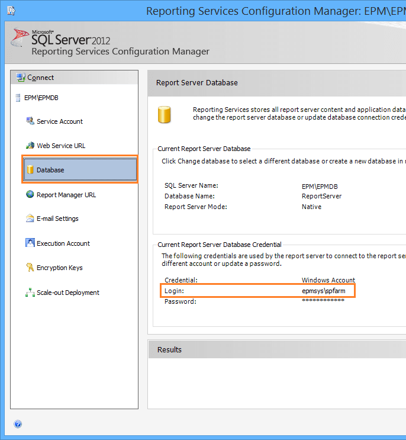Image resolution: width=406 pixels, height=440 pixels.
Task: Click the Database cylinder icon in sidebar
Action: tap(30, 169)
